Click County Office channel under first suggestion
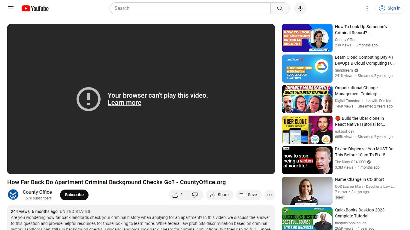This screenshot has height=230, width=410. pos(346,40)
